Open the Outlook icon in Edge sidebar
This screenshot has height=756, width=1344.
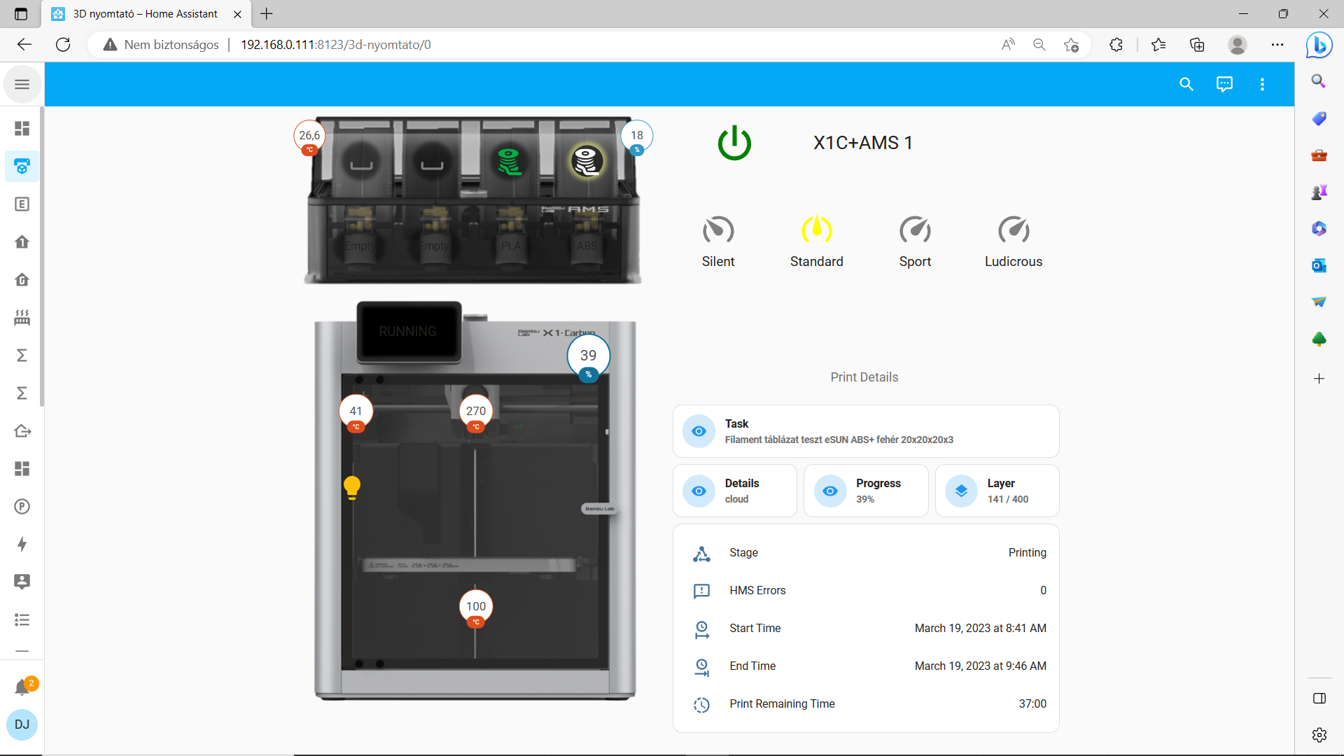(1319, 265)
